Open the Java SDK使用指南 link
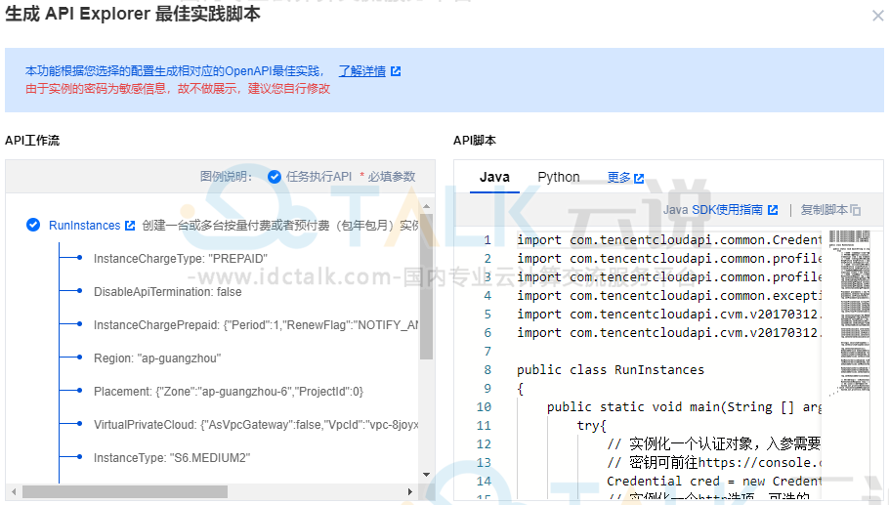889x505 pixels. pos(713,210)
